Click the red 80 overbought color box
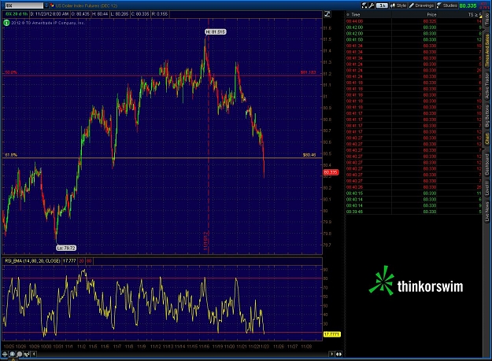 click(x=89, y=261)
